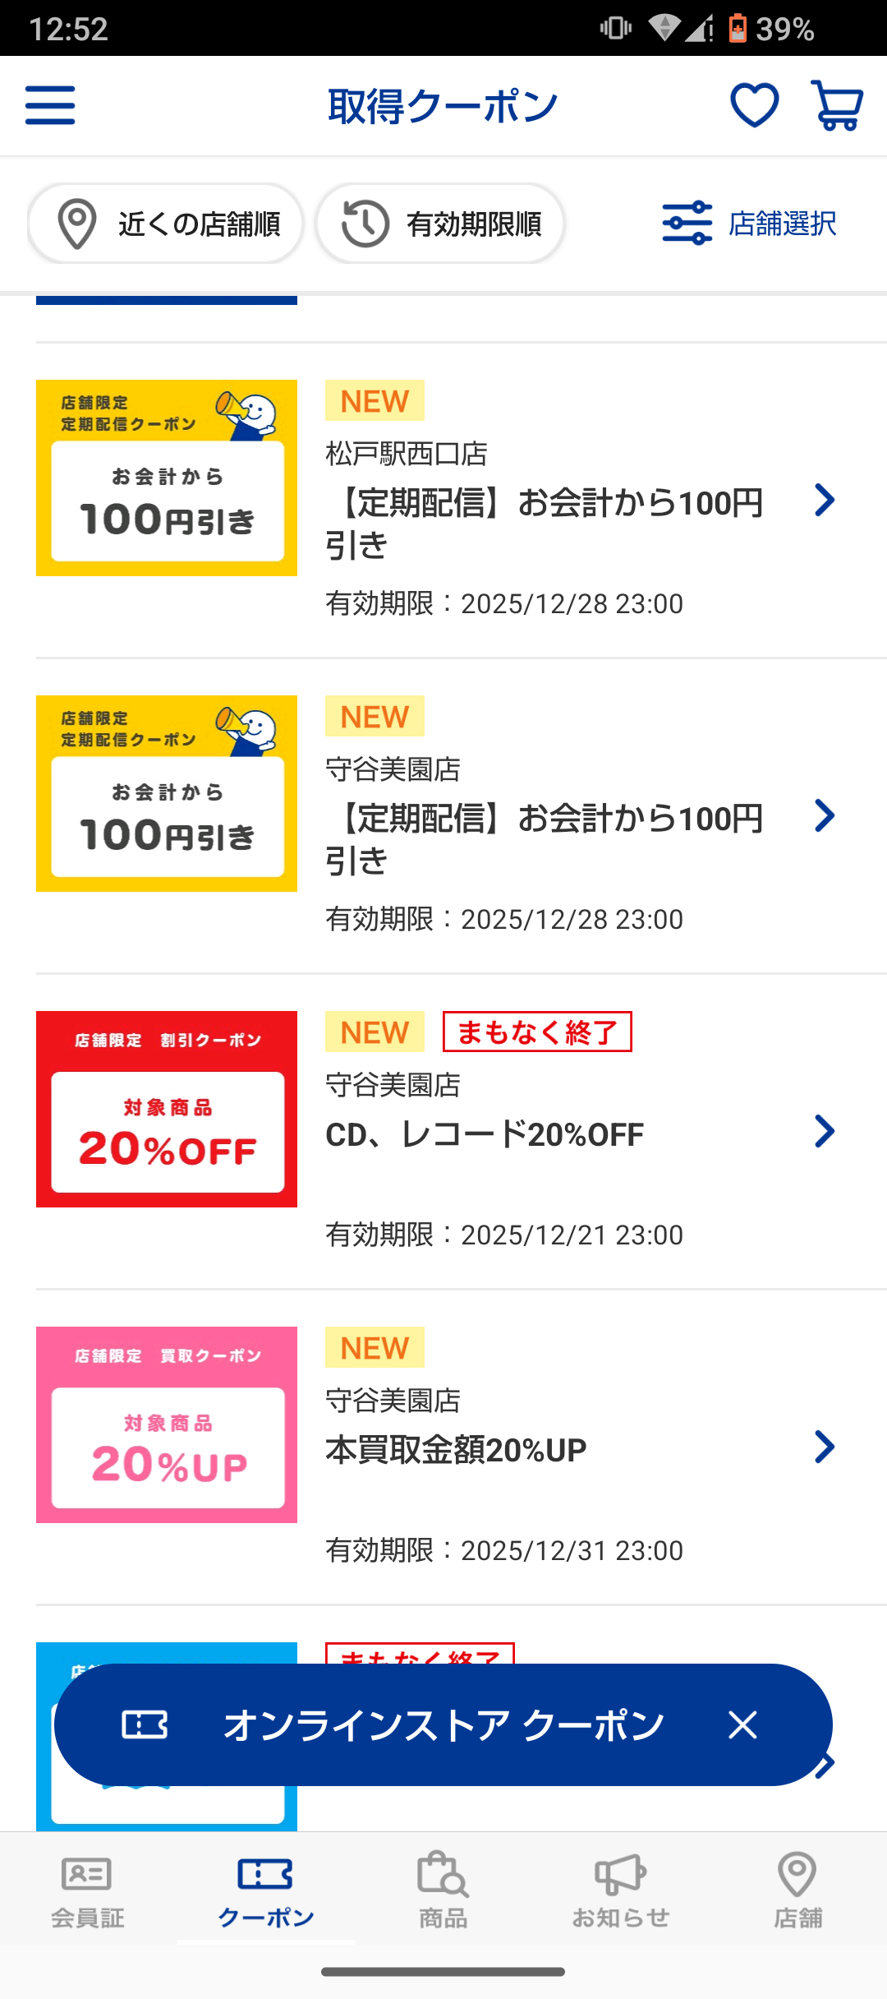This screenshot has height=1999, width=887.
Task: Select the クーポン tab icon
Action: [265, 1876]
